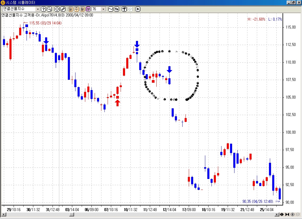The image size is (302, 219).
Task: Switch to daily period (일)
Action: coord(70,9)
